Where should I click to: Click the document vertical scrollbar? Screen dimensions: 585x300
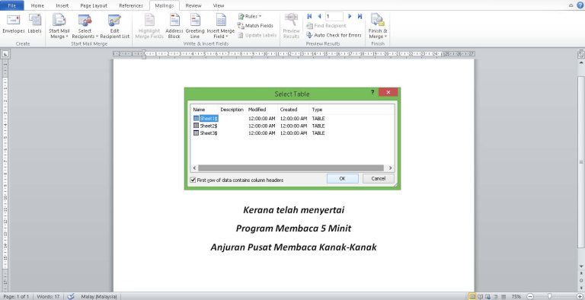click(581, 162)
